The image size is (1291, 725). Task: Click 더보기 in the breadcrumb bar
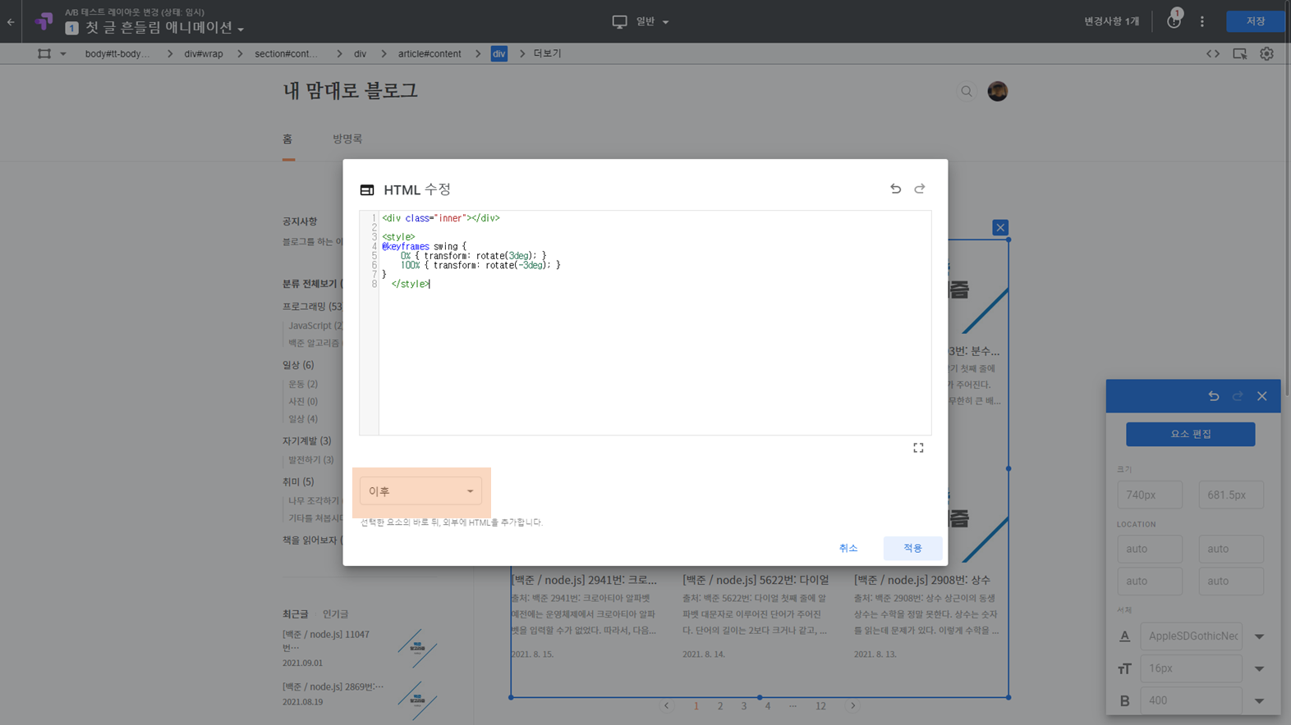(547, 53)
